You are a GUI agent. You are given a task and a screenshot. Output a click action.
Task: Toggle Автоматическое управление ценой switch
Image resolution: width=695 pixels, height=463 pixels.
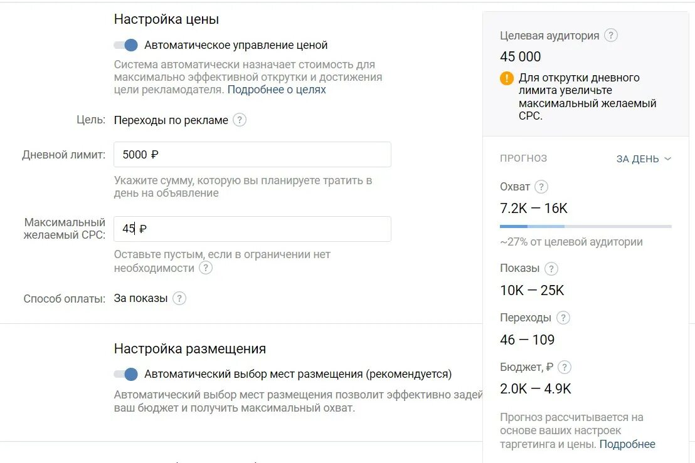tap(126, 45)
